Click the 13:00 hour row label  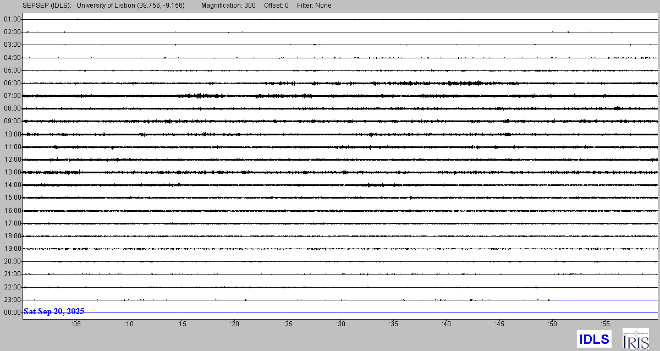[12, 172]
